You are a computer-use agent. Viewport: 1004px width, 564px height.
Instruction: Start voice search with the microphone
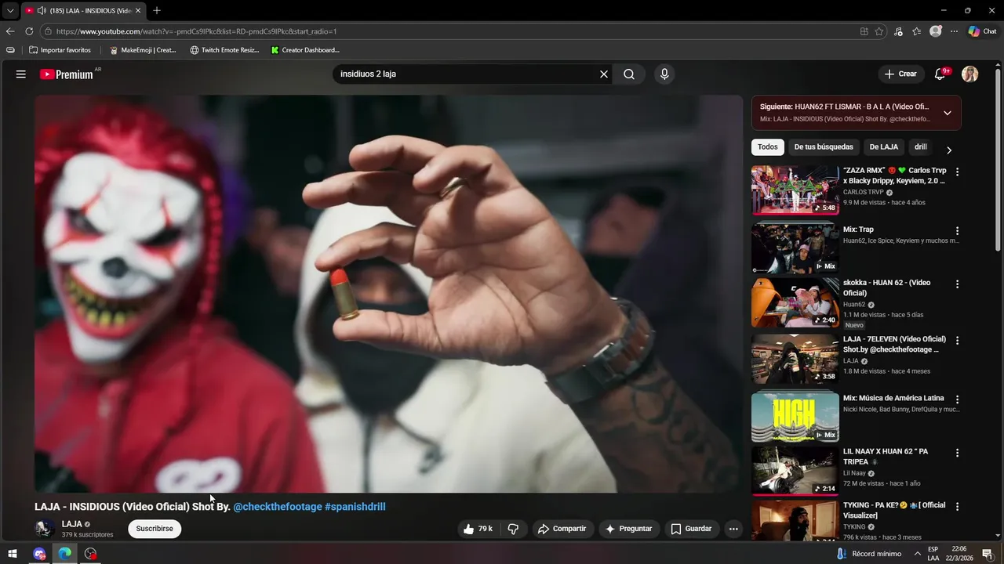664,74
